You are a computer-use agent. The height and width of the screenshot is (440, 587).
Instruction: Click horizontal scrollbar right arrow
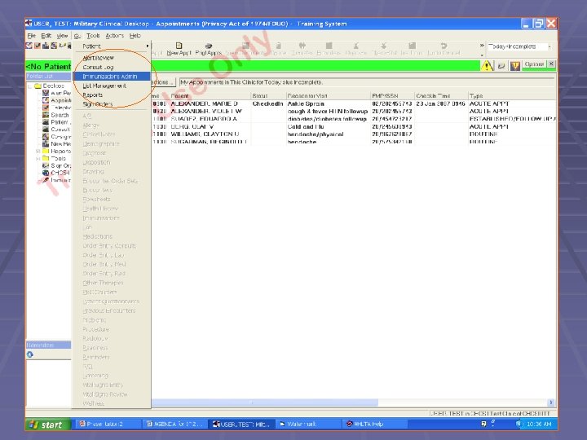(x=550, y=403)
